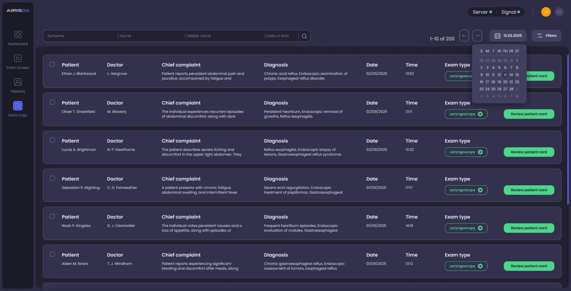Click the time value 14:19

(x=409, y=226)
